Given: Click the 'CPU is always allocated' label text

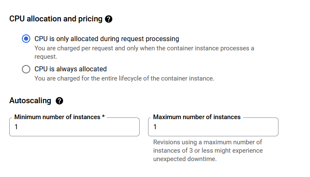Looking at the screenshot, I should (71, 69).
